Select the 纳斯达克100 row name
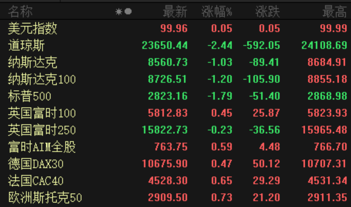 point(42,79)
